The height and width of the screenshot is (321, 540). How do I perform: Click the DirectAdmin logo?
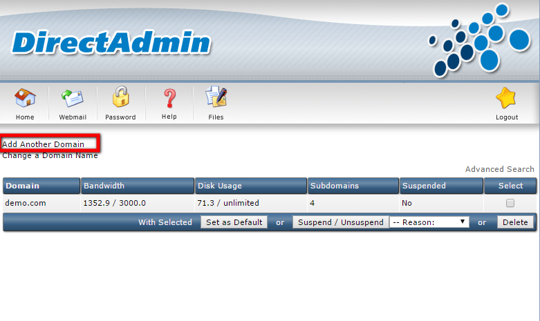111,43
